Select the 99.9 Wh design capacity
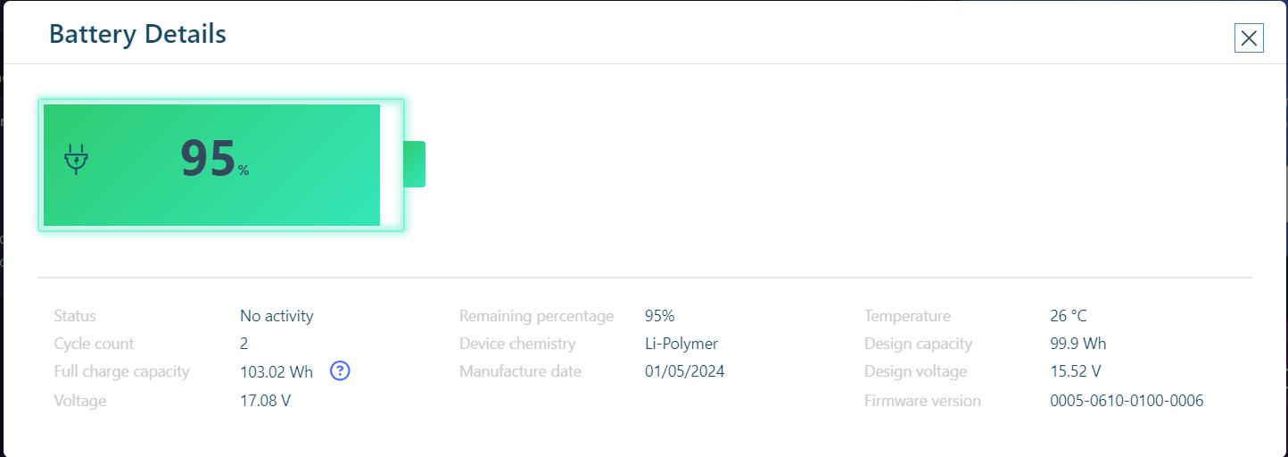Viewport: 1288px width, 457px height. pyautogui.click(x=1078, y=344)
